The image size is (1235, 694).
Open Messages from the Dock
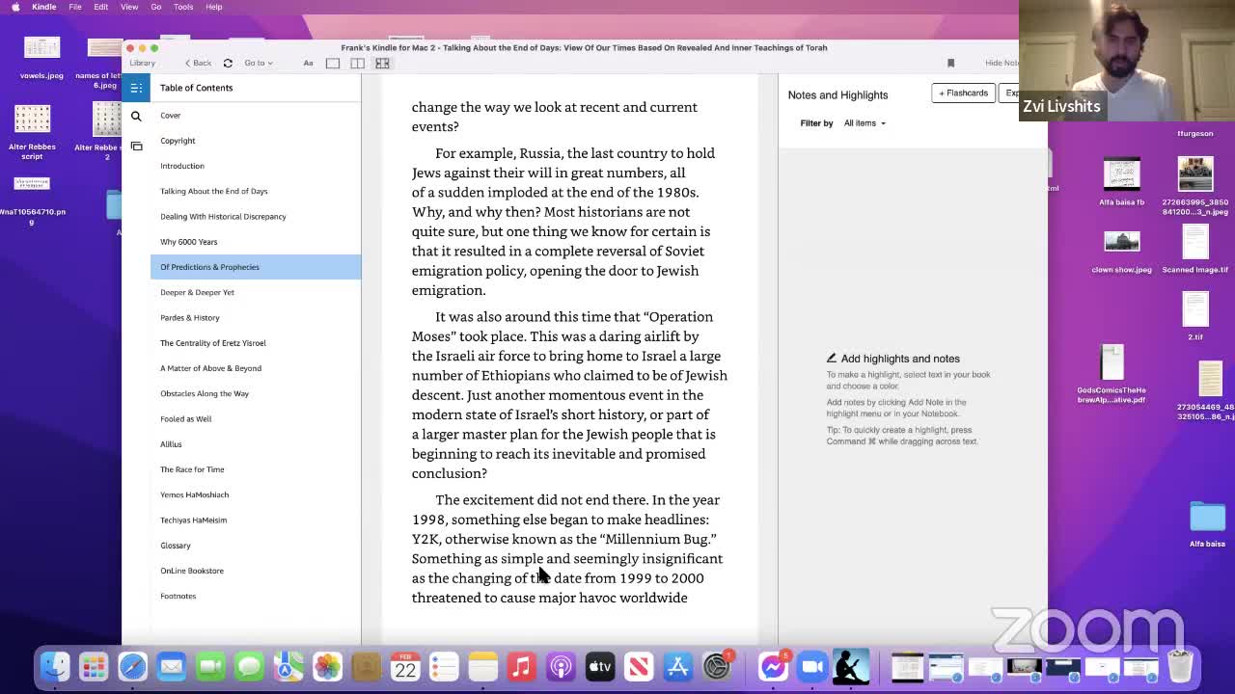coord(249,666)
